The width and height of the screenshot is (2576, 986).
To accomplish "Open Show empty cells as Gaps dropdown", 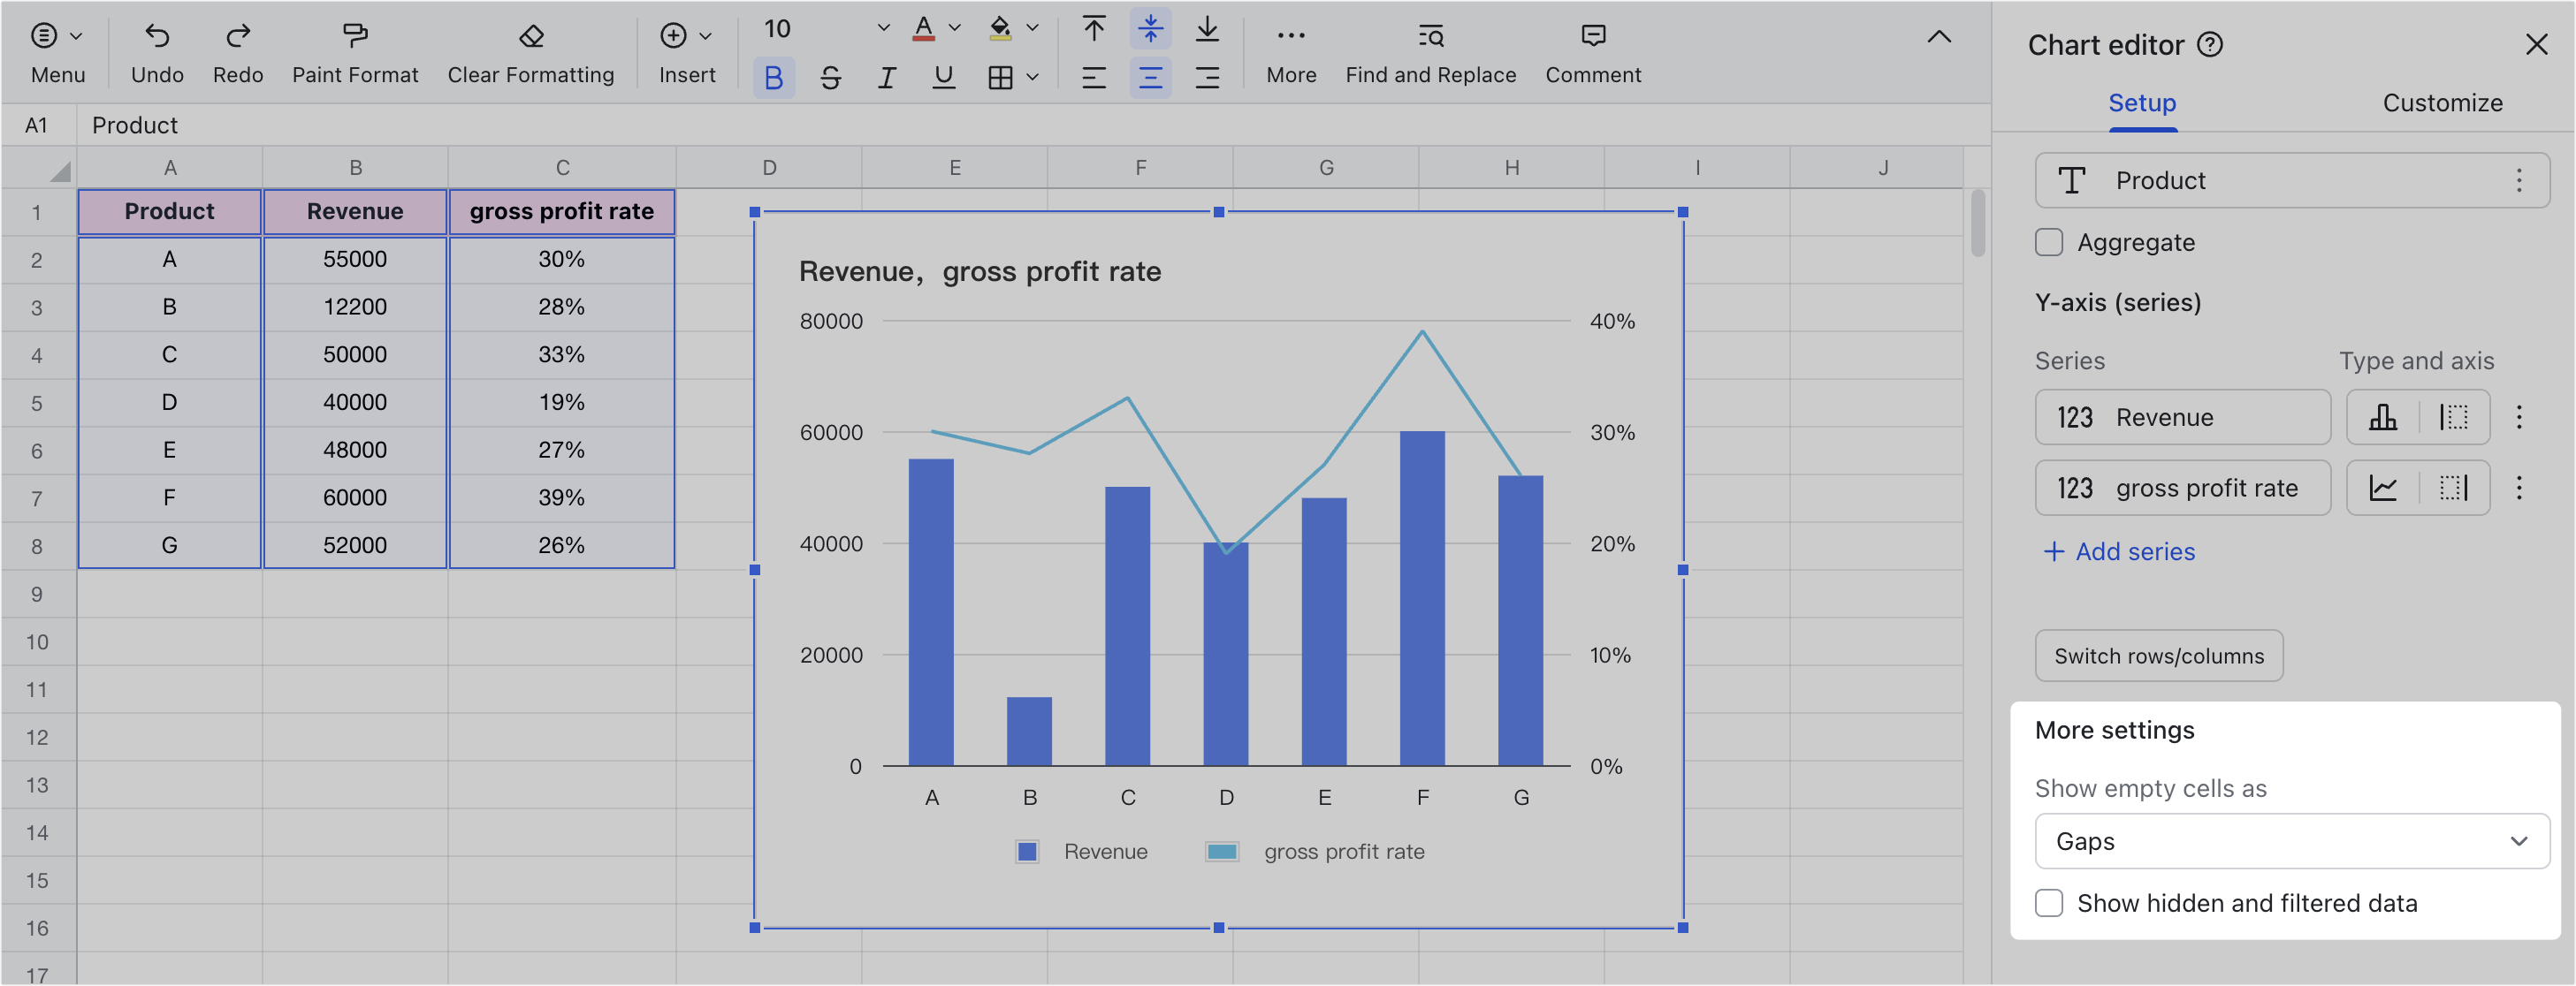I will tap(2291, 842).
